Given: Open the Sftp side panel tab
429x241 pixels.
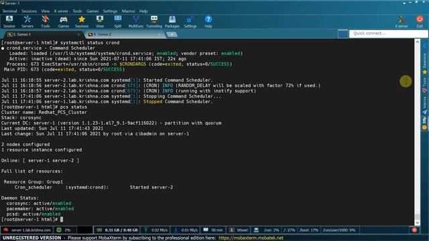Looking at the screenshot, I should point(424,123).
